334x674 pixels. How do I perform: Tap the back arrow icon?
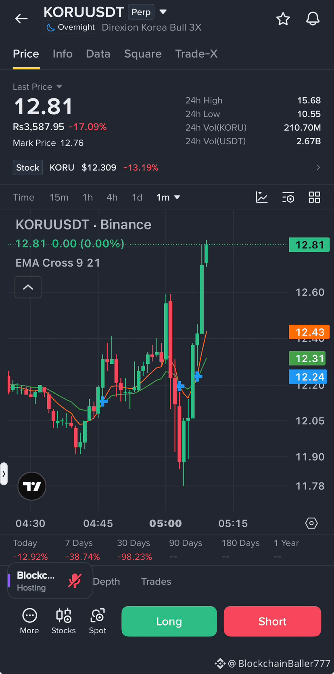tap(21, 19)
